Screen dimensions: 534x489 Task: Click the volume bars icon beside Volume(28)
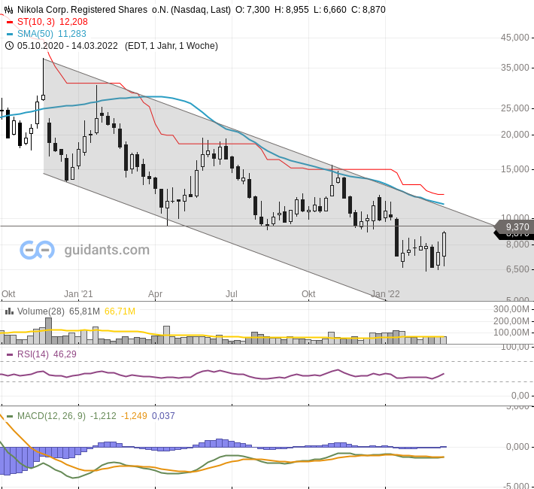click(9, 311)
